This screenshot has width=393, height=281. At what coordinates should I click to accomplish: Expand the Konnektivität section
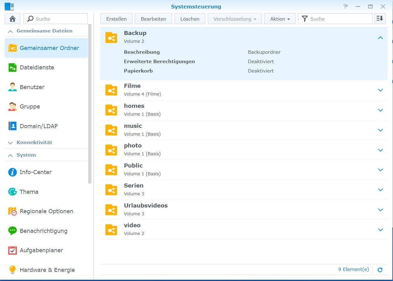click(10, 143)
